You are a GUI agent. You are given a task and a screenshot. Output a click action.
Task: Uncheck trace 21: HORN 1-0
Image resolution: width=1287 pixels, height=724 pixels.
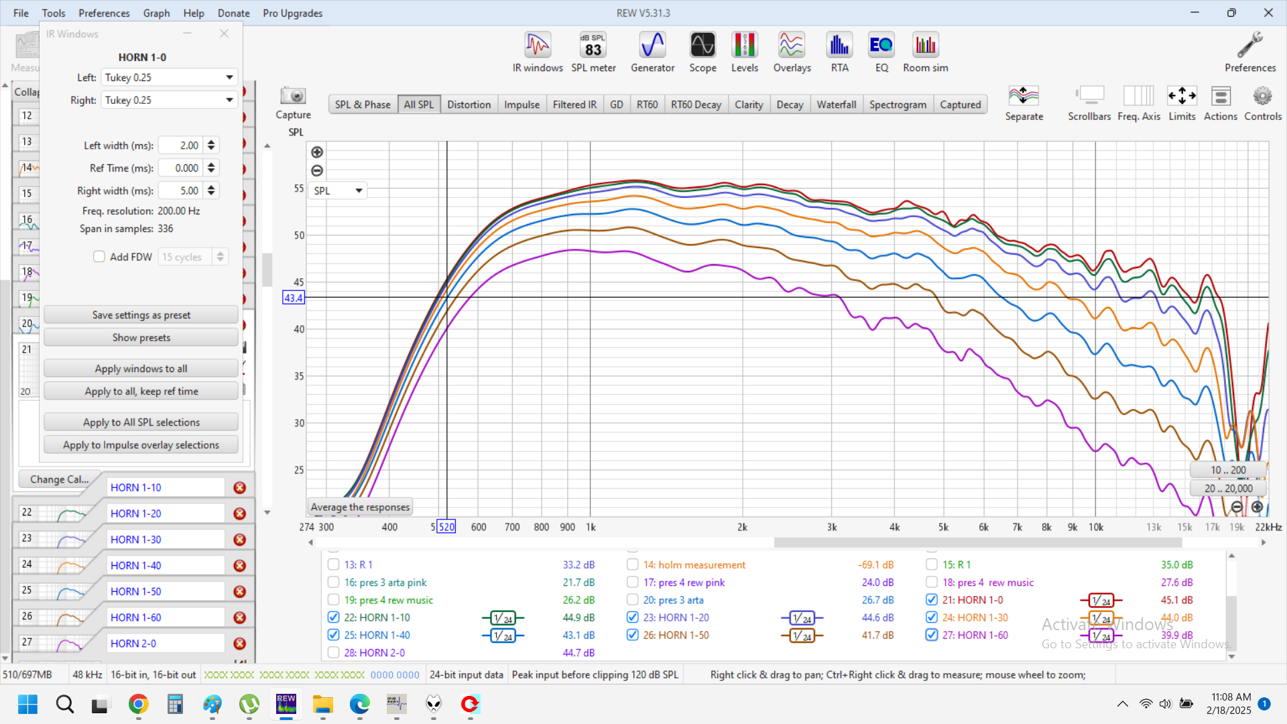pos(932,600)
